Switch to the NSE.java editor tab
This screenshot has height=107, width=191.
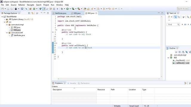(x=77, y=13)
